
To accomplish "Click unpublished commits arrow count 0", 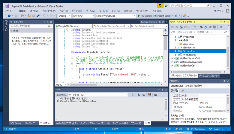I will pos(168,129).
